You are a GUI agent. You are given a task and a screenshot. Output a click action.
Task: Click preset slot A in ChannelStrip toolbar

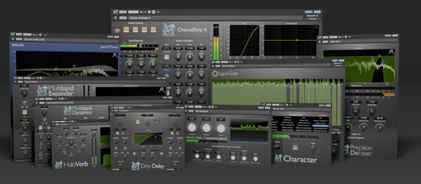click(x=121, y=12)
